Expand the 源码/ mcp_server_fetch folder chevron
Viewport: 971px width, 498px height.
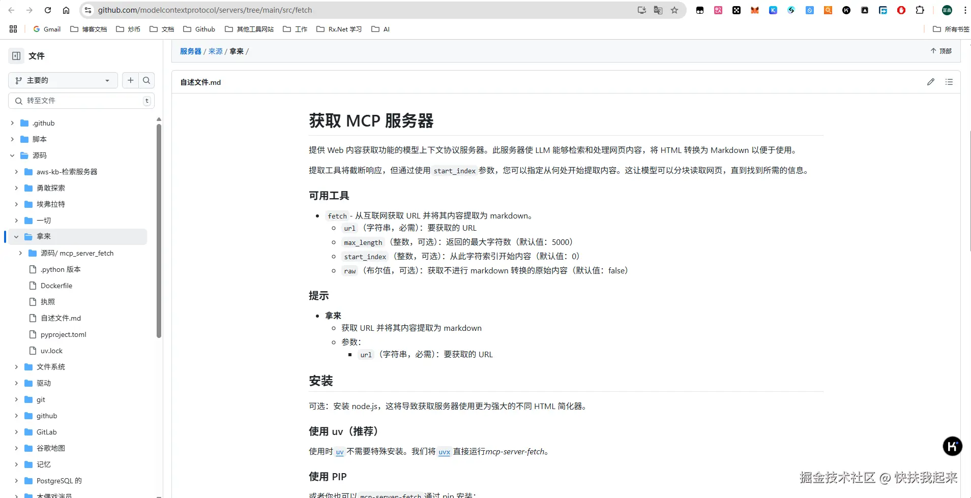point(20,253)
